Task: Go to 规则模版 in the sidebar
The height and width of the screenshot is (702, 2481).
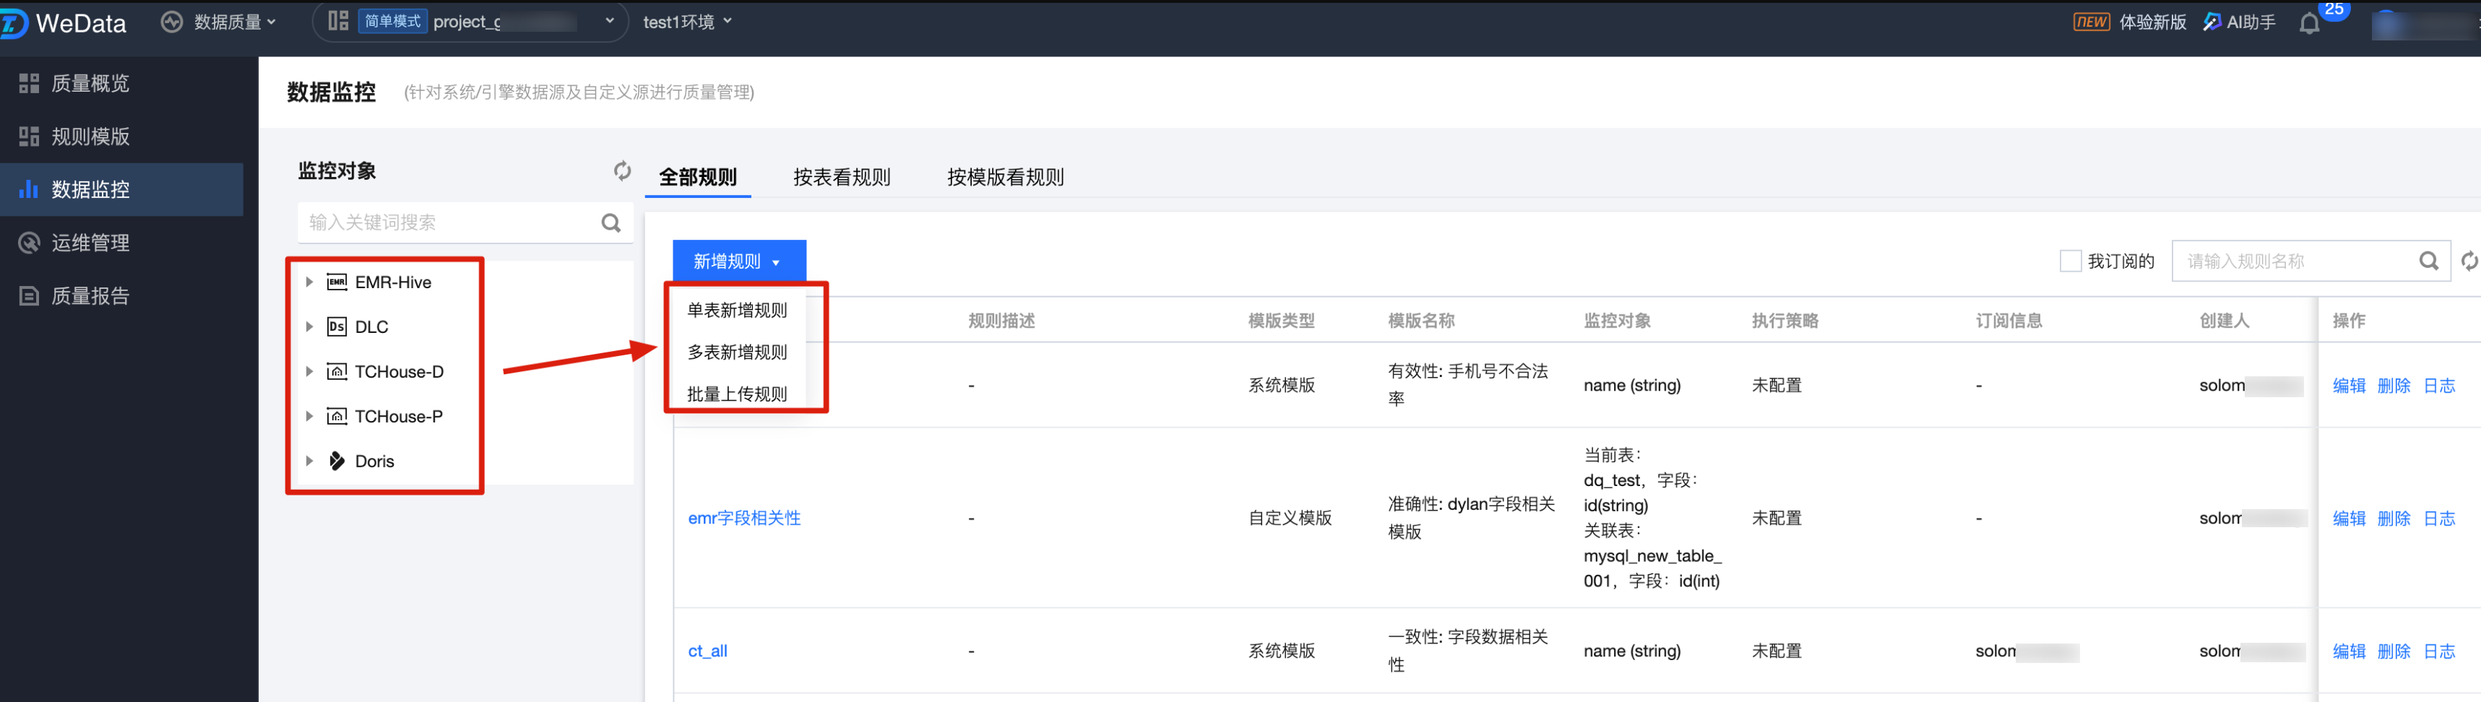Action: (x=90, y=136)
